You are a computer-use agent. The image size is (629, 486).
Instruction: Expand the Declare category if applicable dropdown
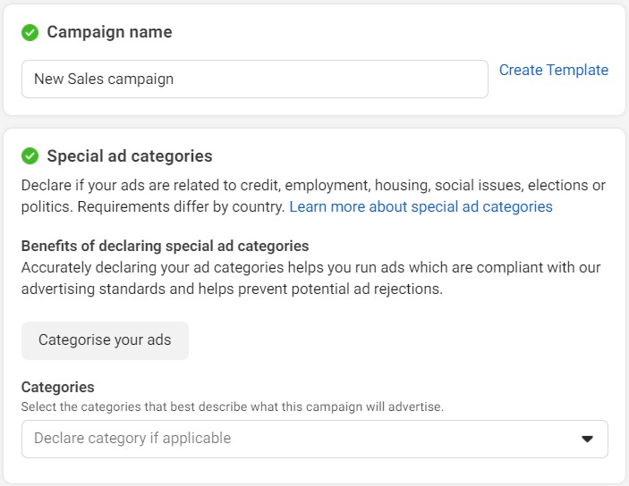point(315,440)
